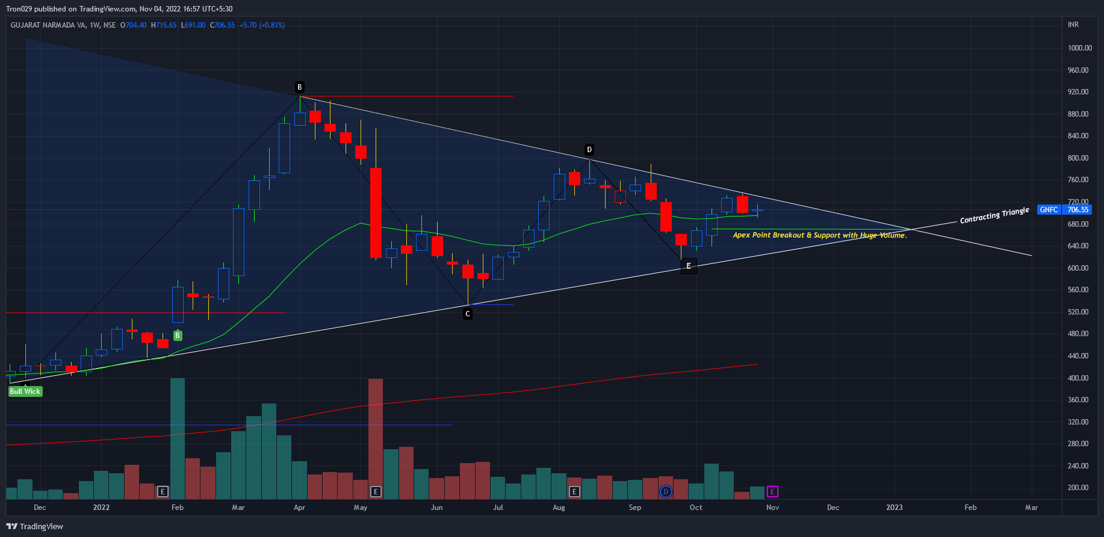
Task: Click the tallest green volume bar near February
Action: tap(178, 438)
